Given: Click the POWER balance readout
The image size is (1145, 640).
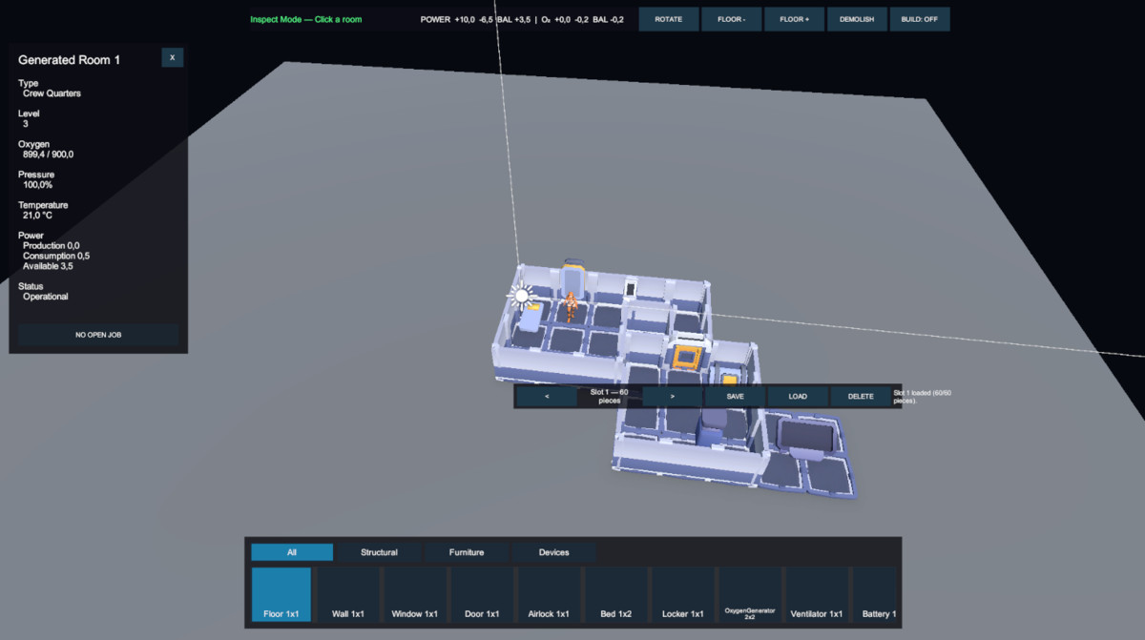Looking at the screenshot, I should coord(475,19).
